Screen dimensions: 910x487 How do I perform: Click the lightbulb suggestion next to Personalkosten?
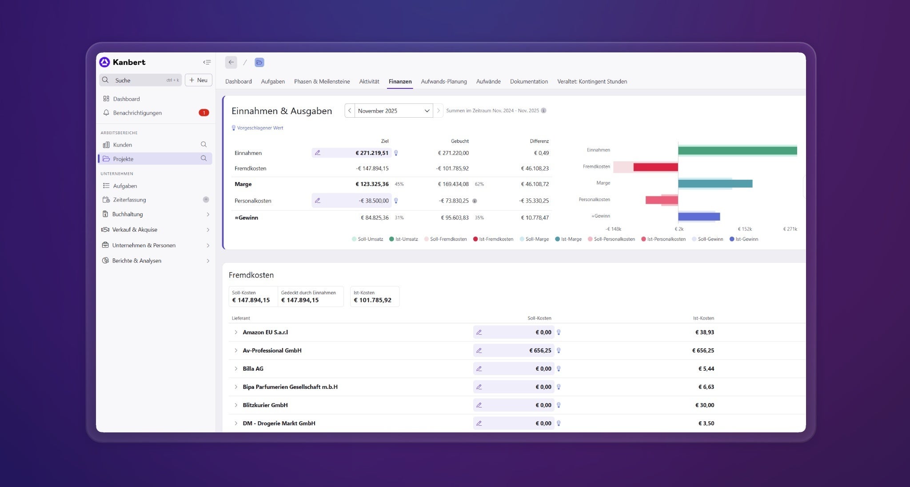396,201
